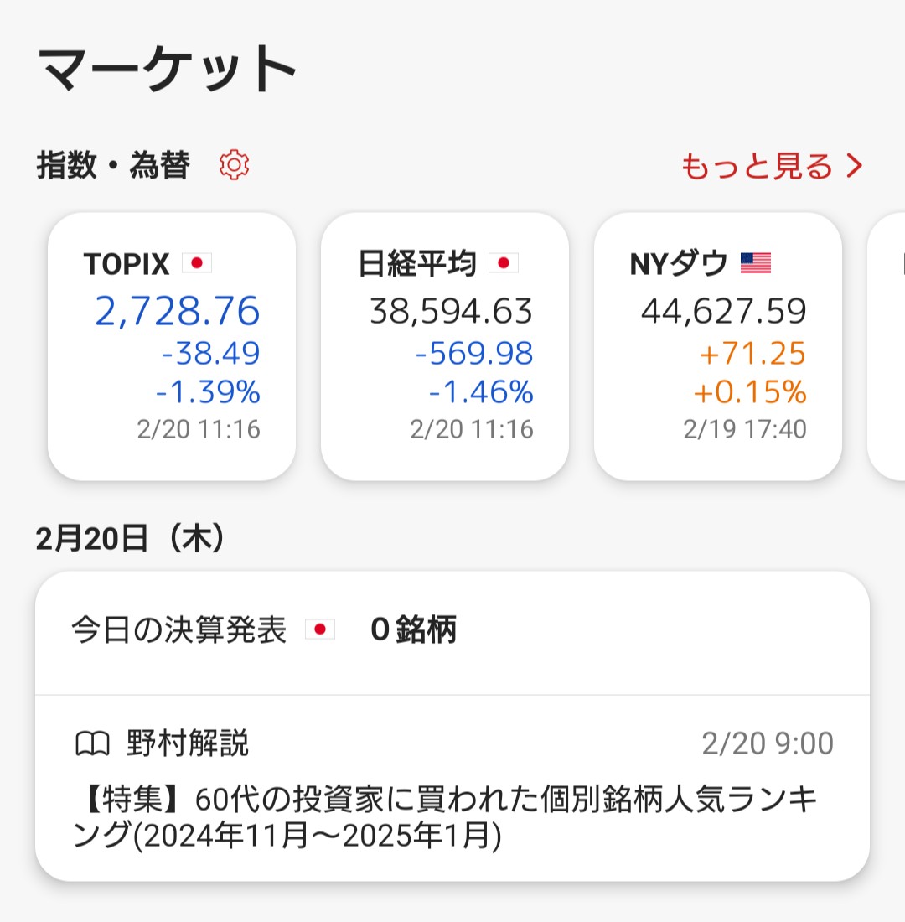
Task: Tap the Japan flag on TOPIX card
Action: coord(197,264)
